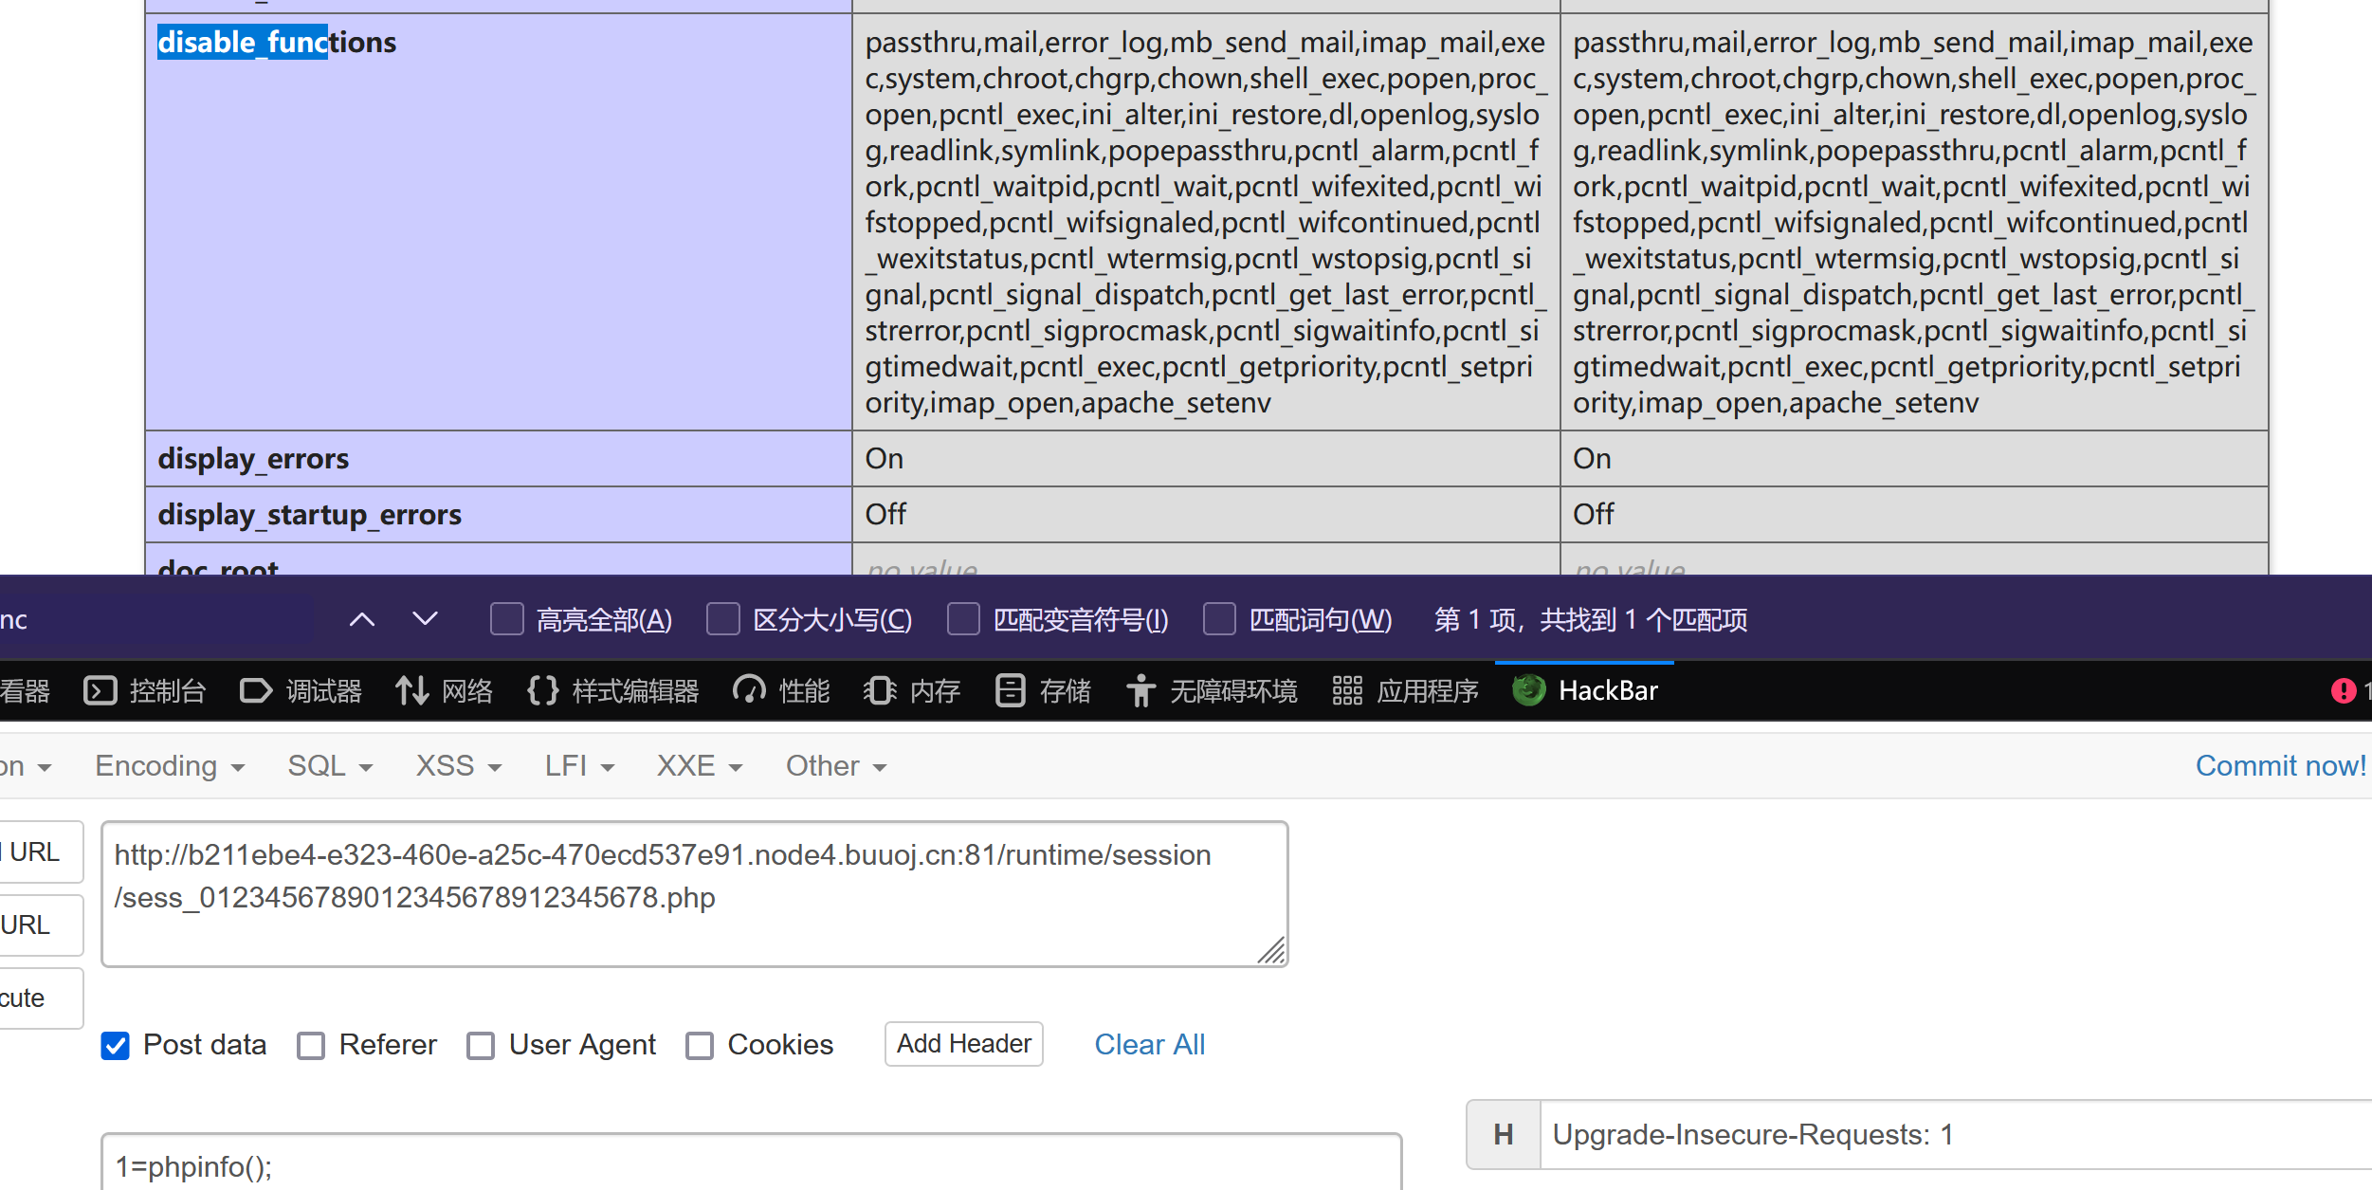
Task: Open the Memory panel icon
Action: click(x=880, y=691)
